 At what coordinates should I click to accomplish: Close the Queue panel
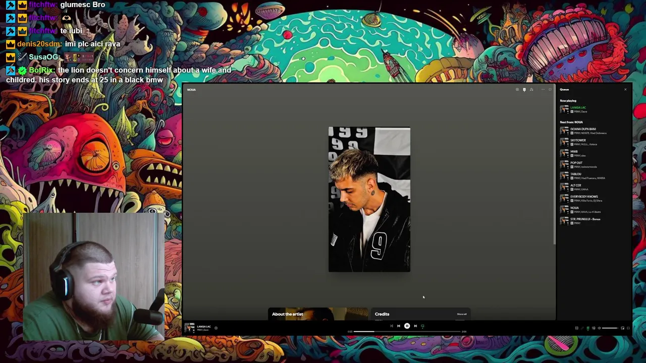tap(625, 90)
